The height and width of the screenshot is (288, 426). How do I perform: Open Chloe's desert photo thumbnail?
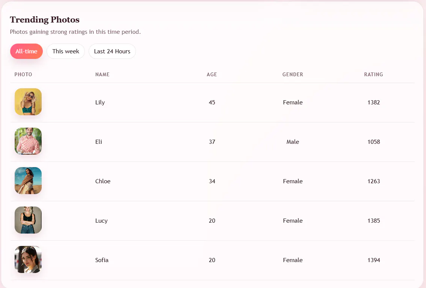click(28, 181)
